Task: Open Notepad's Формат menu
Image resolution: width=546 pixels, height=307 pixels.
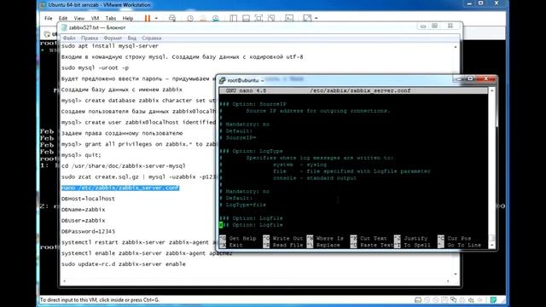Action: pyautogui.click(x=113, y=38)
